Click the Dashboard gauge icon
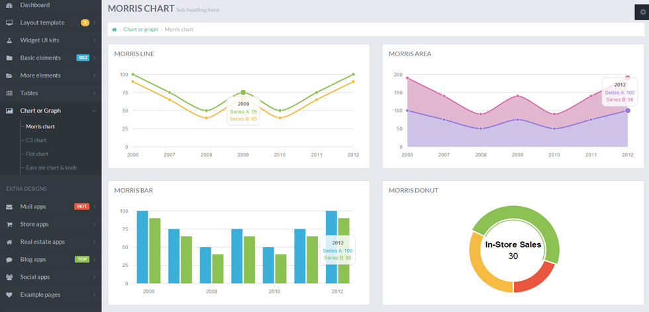Image resolution: width=649 pixels, height=312 pixels. pos(9,5)
